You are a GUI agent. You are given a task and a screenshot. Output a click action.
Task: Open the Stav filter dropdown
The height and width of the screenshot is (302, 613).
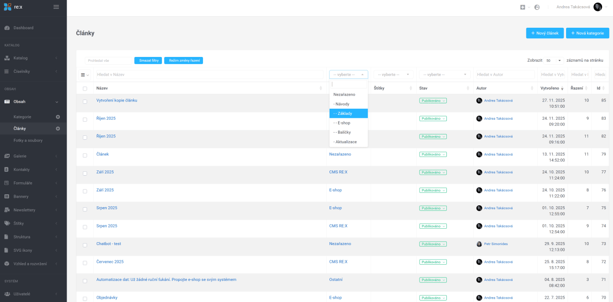tap(445, 75)
